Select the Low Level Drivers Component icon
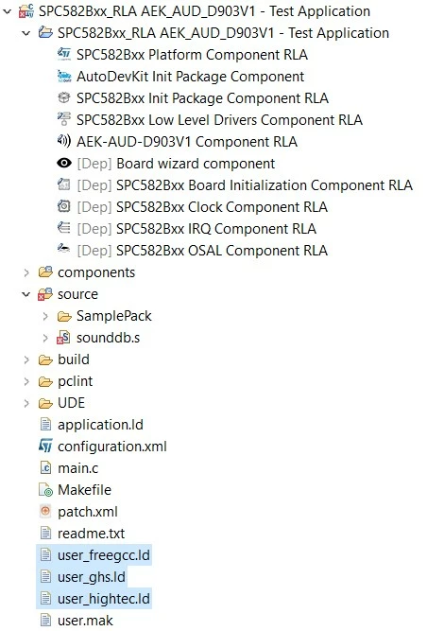This screenshot has height=631, width=427. 64,119
